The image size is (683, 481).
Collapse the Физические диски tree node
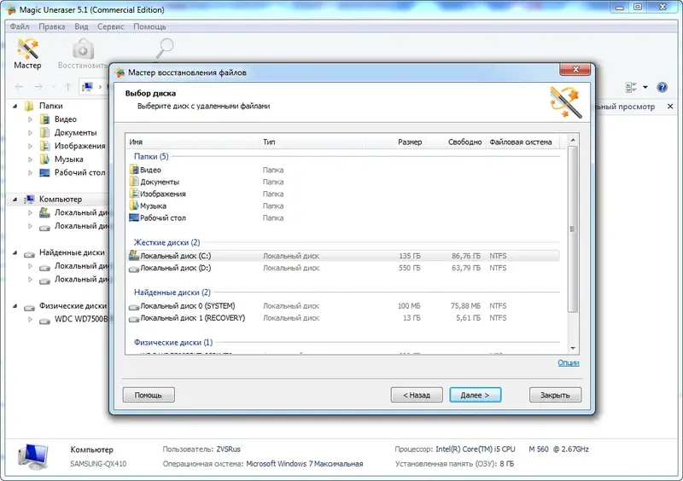[15, 306]
